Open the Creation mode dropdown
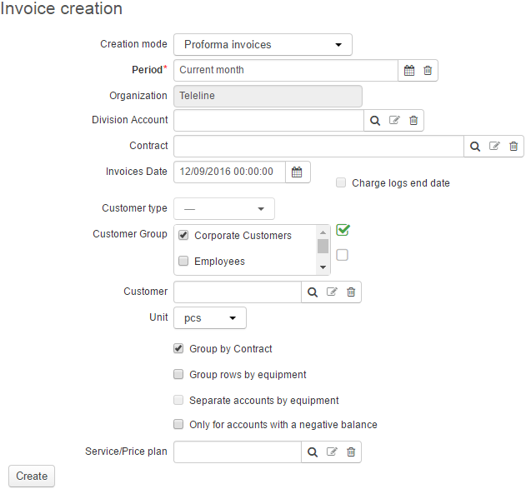The width and height of the screenshot is (526, 489). pos(263,45)
